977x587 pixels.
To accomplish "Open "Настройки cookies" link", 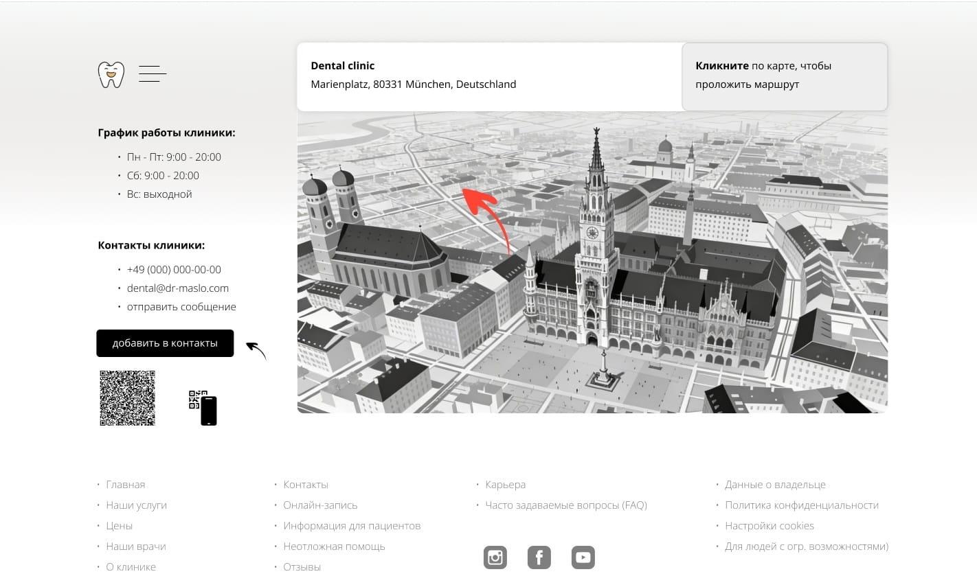I will tap(770, 526).
